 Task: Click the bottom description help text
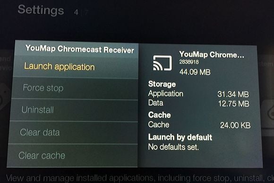click(140, 178)
